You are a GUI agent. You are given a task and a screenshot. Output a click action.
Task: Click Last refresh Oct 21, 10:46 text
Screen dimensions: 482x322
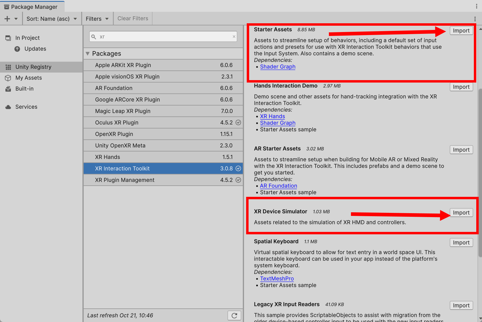(x=120, y=315)
